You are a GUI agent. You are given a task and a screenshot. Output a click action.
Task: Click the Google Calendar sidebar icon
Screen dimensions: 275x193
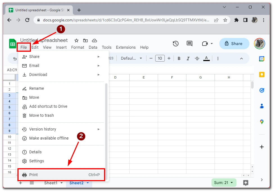click(262, 59)
